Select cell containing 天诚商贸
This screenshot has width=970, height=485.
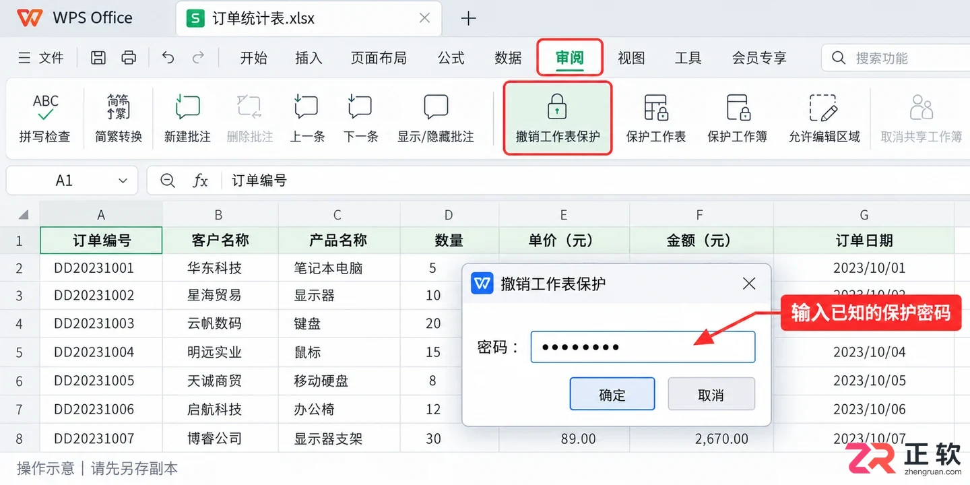tap(220, 381)
